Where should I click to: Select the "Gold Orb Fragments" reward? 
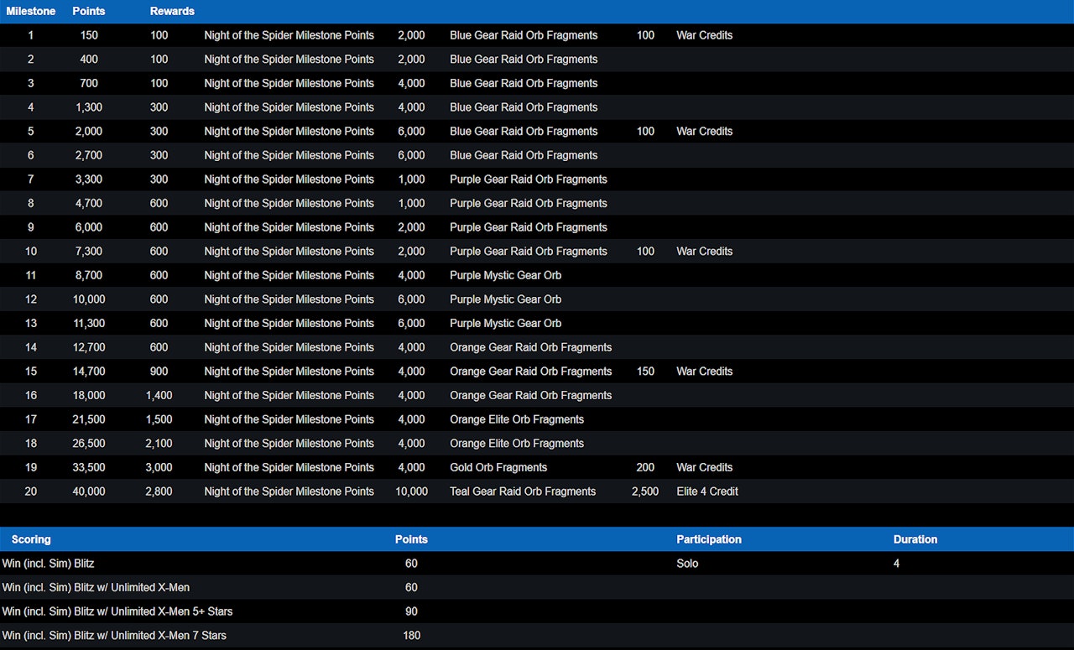click(498, 467)
